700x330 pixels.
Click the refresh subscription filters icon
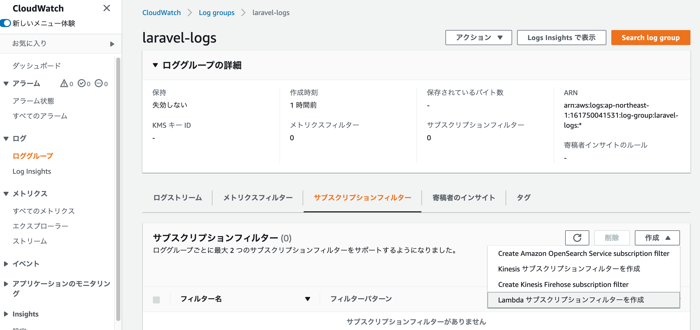[577, 238]
